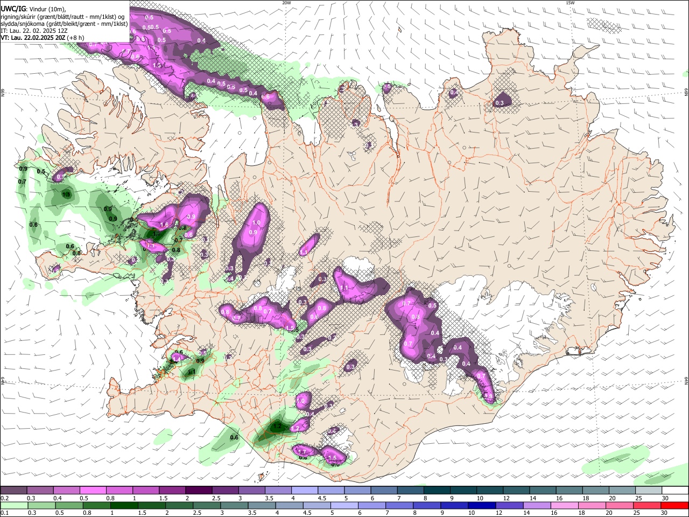
Task: Click the 'VT: Lau. 22.02.2025 20Z' valid-time line
Action: coord(42,37)
